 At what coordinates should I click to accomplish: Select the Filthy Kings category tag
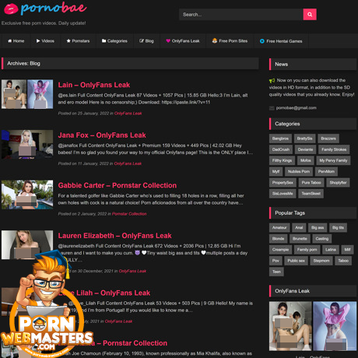click(282, 160)
